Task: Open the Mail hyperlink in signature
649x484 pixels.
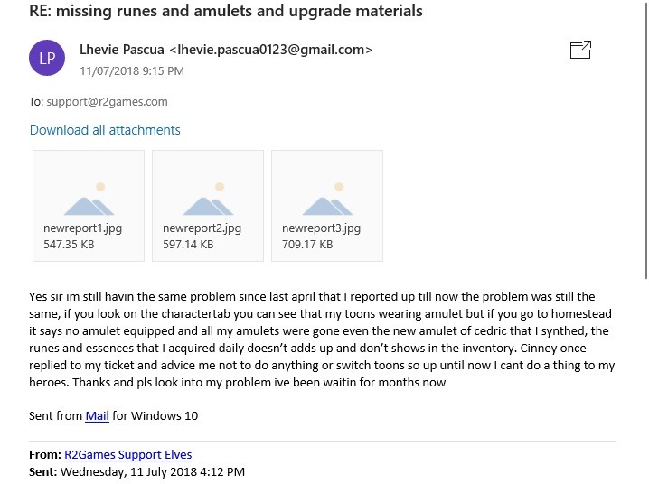Action: [97, 416]
